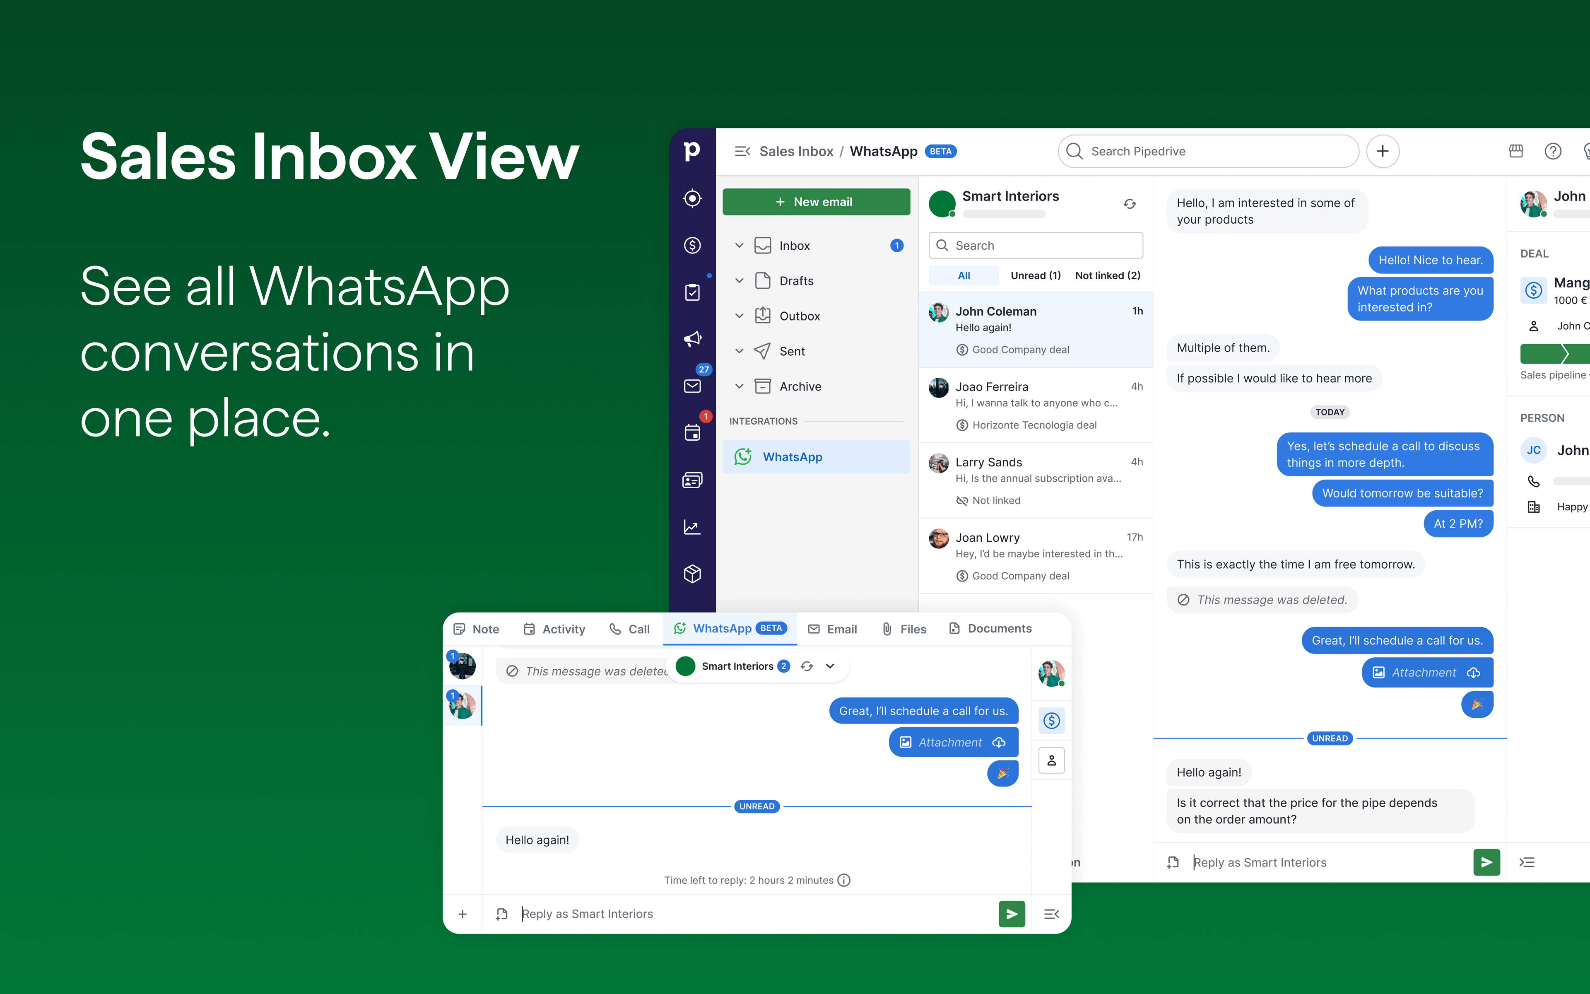Expand the Inbox folder chevron
1590x994 pixels.
pyautogui.click(x=739, y=245)
